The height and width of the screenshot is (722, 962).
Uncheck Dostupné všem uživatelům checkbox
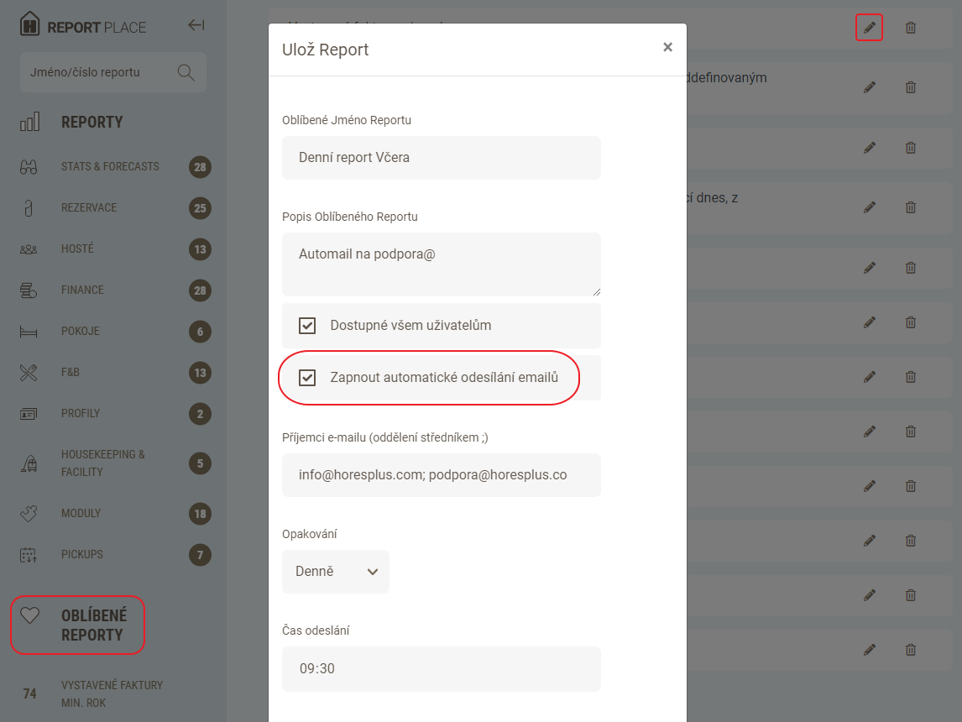[x=307, y=326]
